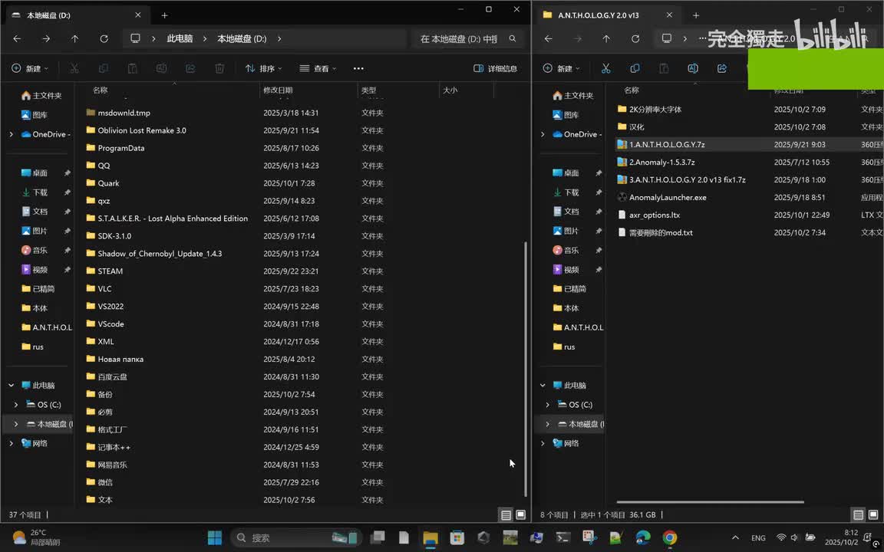Open 新建 dropdown in right window
The width and height of the screenshot is (884, 552).
coord(562,68)
